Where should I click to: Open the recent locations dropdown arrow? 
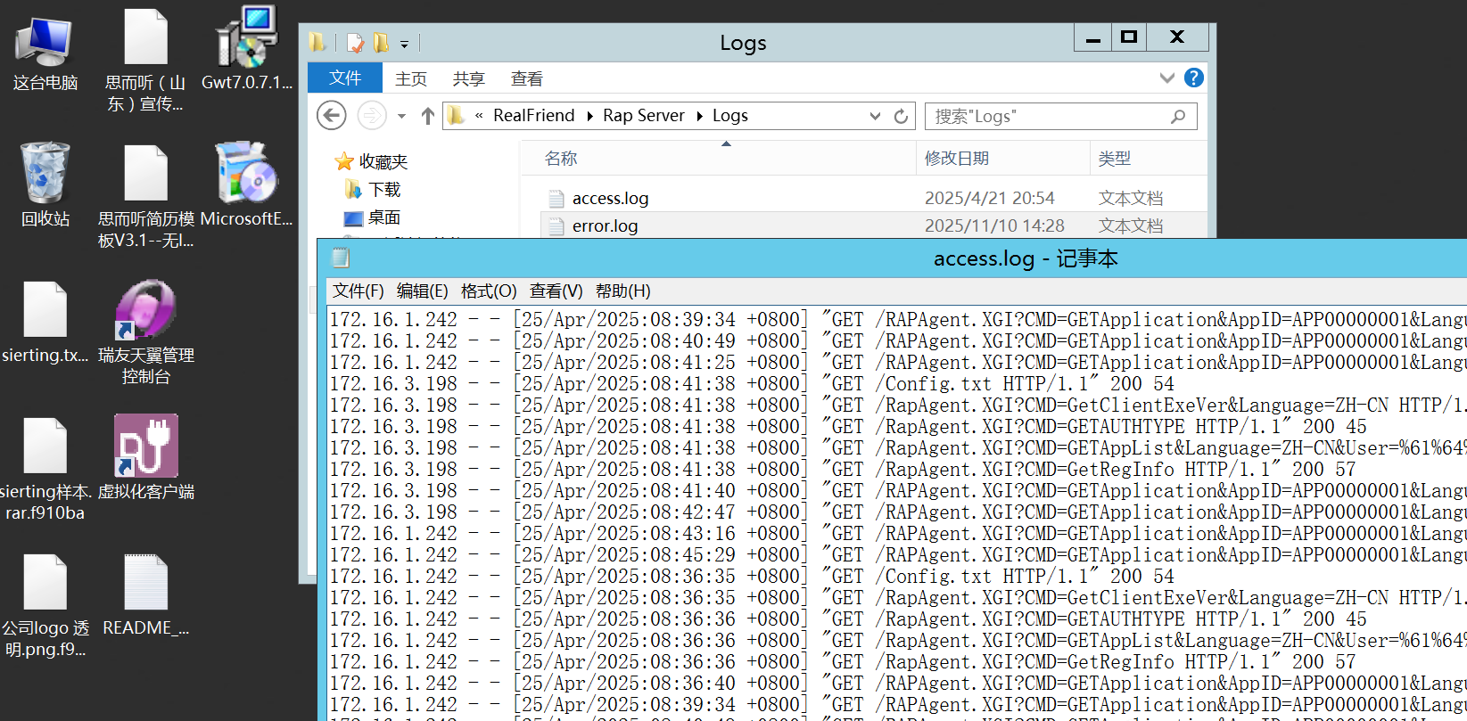click(401, 116)
